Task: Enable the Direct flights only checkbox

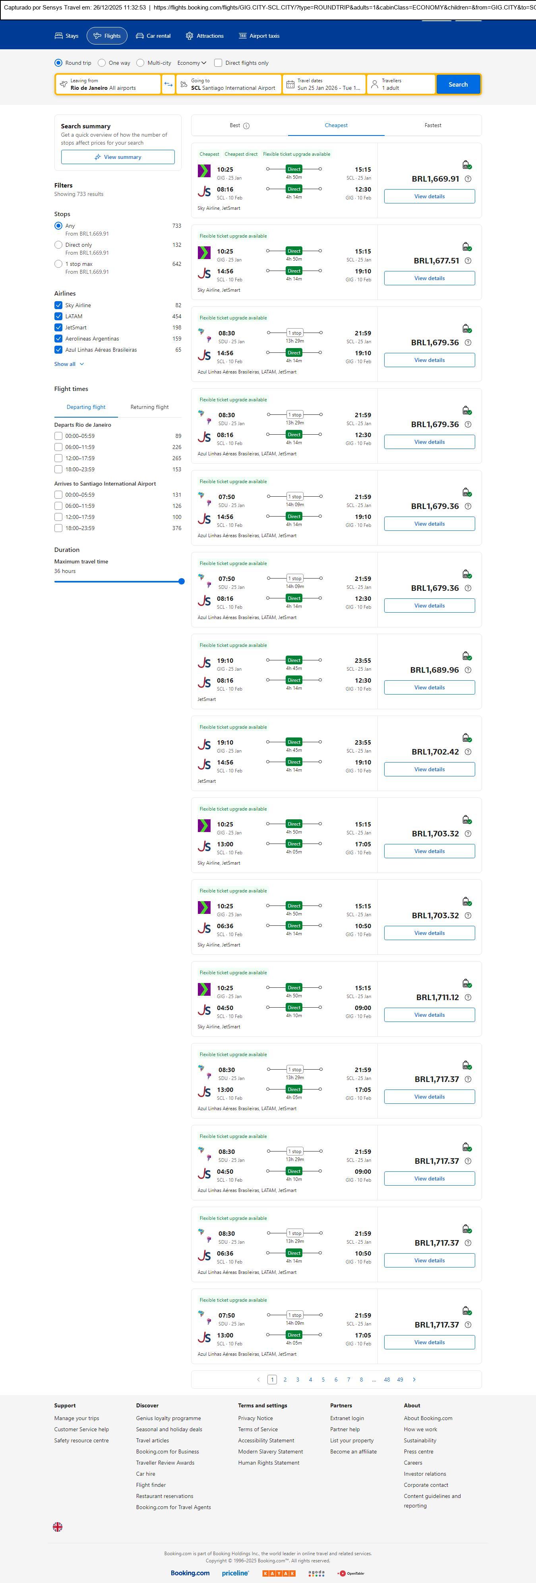Action: coord(218,63)
